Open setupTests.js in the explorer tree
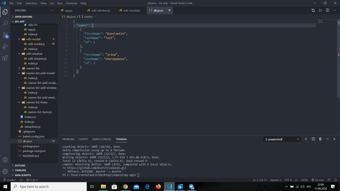 point(34,127)
